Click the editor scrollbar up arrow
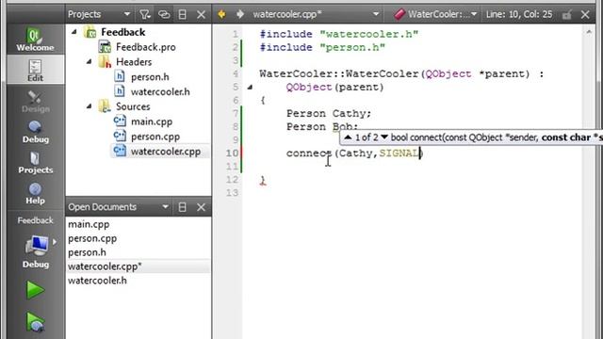The image size is (603, 339). coord(589,32)
